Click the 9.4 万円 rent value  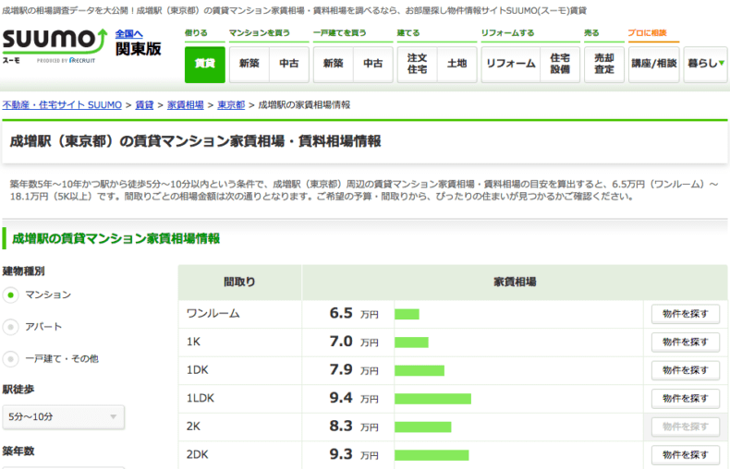pyautogui.click(x=354, y=398)
